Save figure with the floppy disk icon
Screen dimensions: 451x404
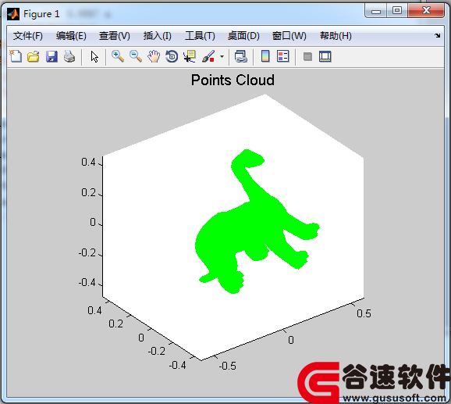point(51,56)
